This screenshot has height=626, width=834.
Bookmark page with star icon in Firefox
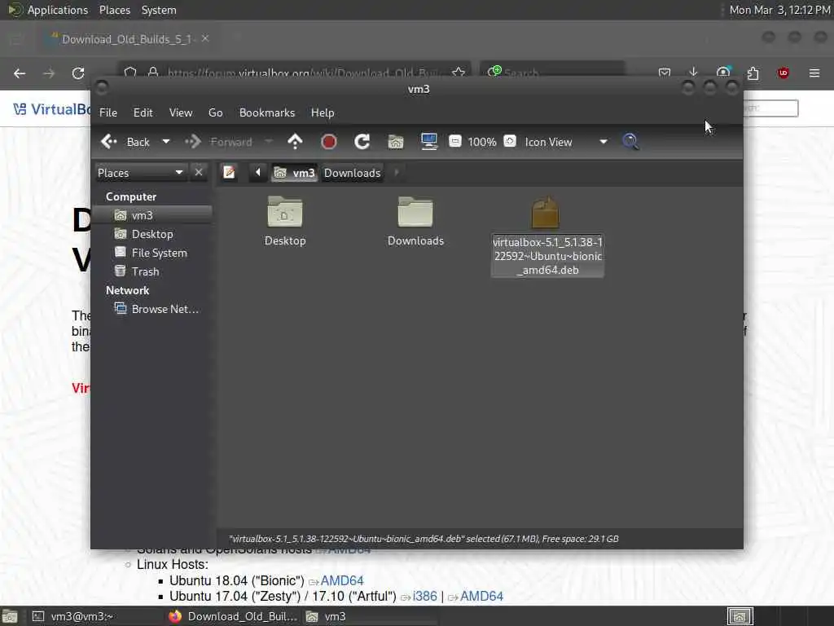click(x=459, y=72)
